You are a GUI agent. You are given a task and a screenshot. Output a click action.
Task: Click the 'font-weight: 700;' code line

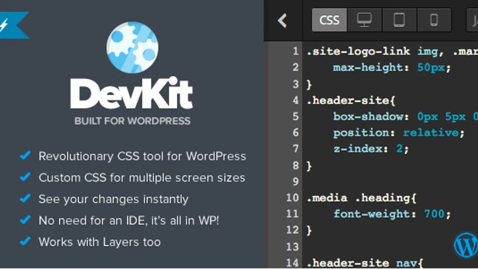click(392, 214)
